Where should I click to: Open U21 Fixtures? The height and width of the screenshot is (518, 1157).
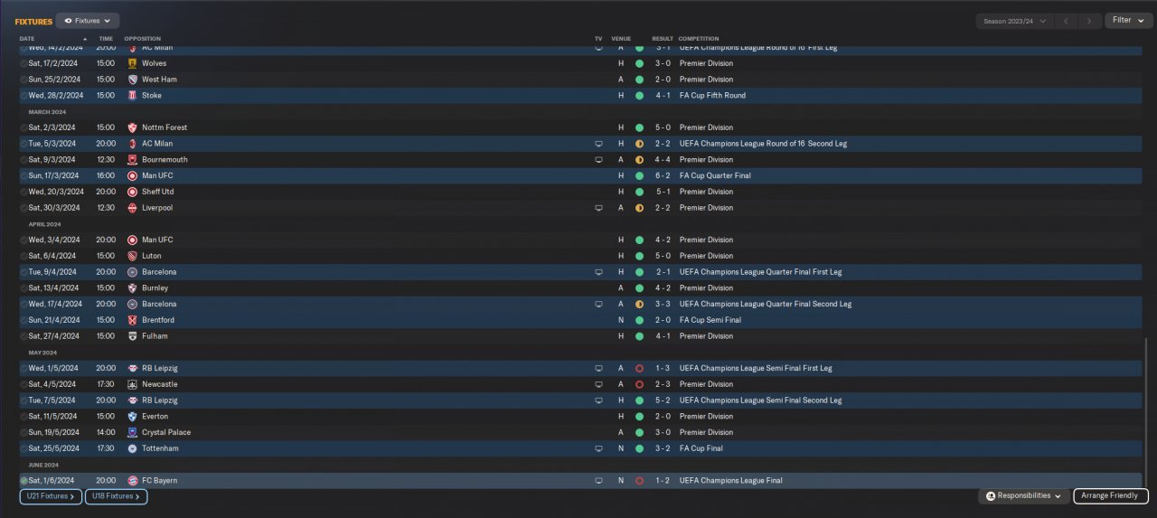point(51,496)
